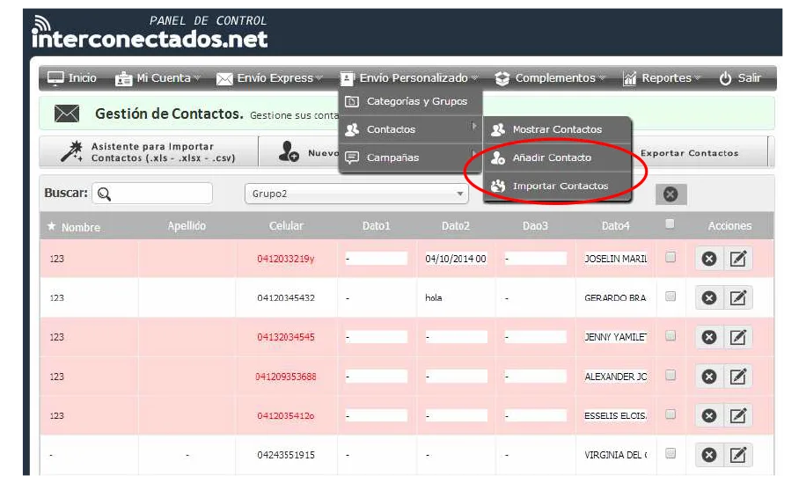The width and height of the screenshot is (806, 498).
Task: Click the Nuevo contact person-plus icon
Action: click(289, 151)
